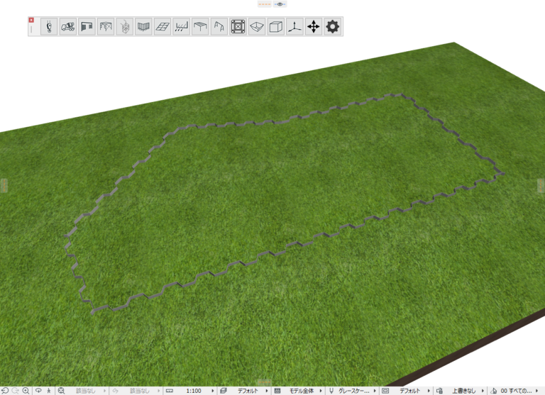Click the model view options icon
The width and height of the screenshot is (545, 395).
[385, 391]
